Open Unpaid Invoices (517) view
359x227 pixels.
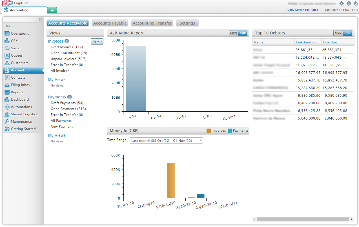[68, 59]
